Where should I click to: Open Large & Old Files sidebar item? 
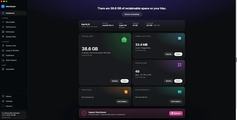(13, 50)
